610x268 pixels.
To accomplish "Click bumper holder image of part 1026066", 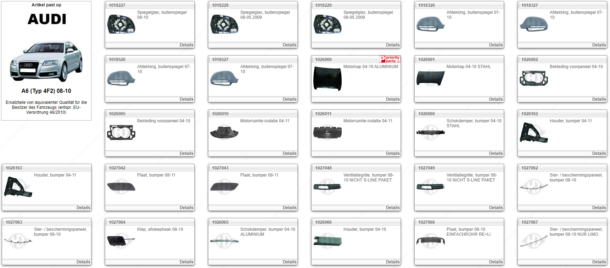I will point(328,241).
